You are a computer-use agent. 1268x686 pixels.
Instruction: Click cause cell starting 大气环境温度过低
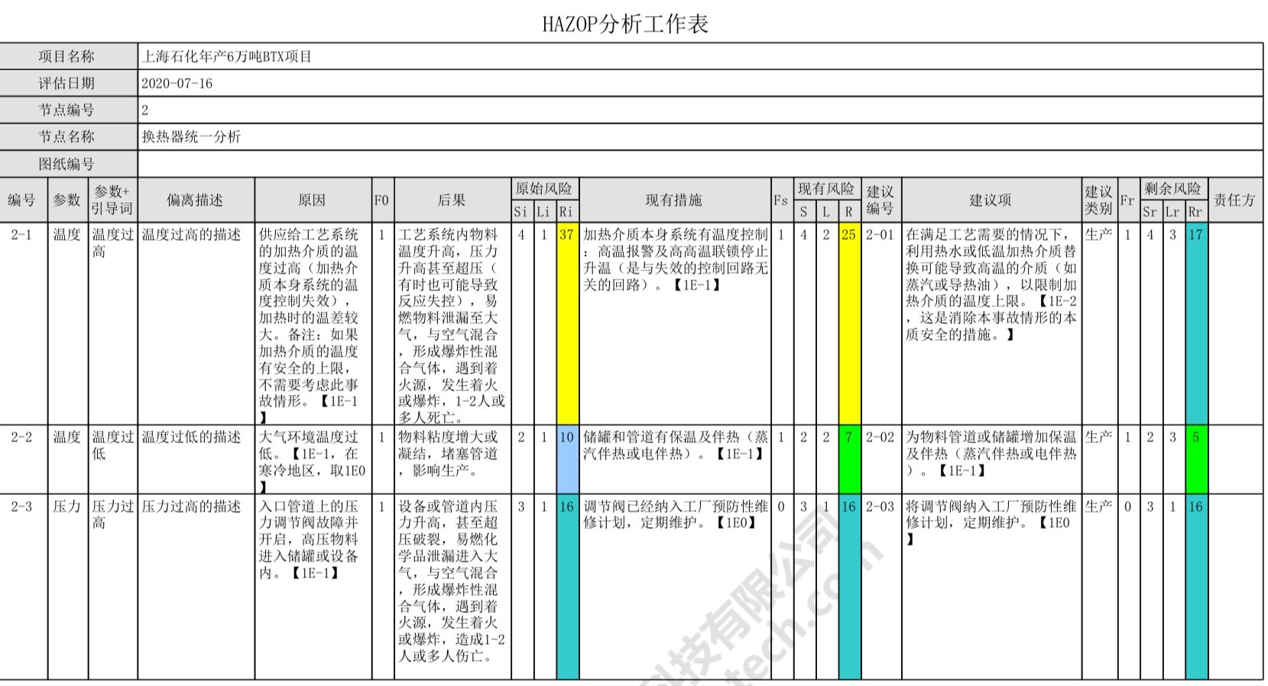point(313,459)
